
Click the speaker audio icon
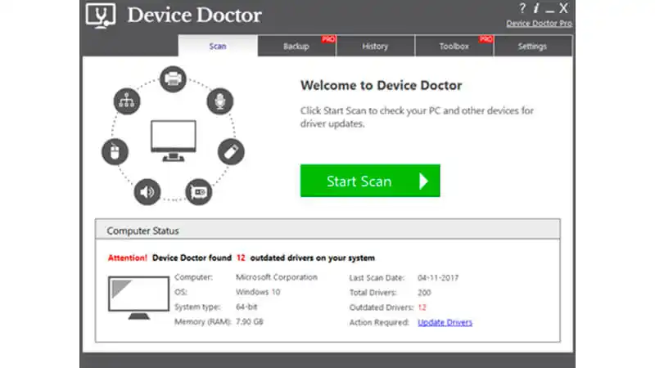147,191
